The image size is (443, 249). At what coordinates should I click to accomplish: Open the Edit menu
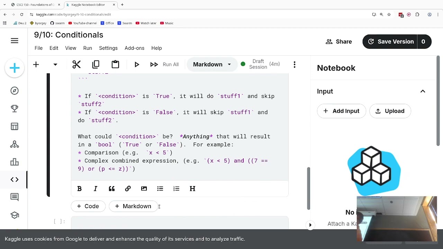pyautogui.click(x=54, y=48)
